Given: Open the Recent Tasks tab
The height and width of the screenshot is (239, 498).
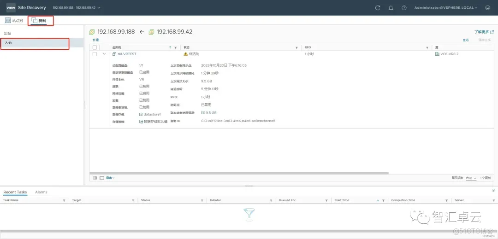Looking at the screenshot, I should [x=15, y=192].
